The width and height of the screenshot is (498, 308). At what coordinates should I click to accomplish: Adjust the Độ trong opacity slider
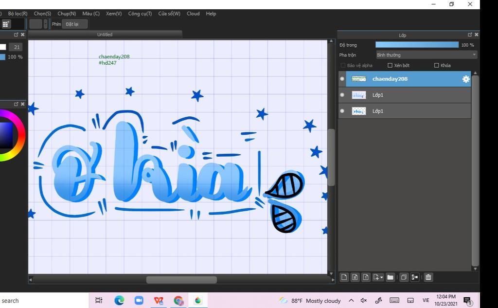coord(417,45)
